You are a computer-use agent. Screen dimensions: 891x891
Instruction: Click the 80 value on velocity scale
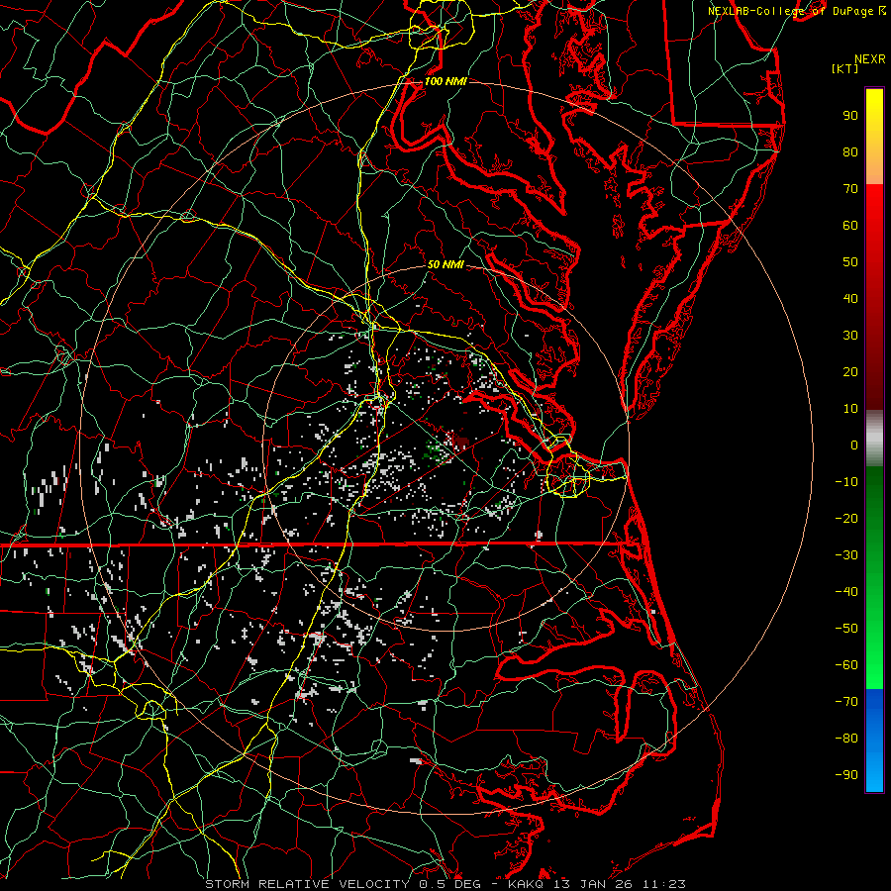(850, 152)
